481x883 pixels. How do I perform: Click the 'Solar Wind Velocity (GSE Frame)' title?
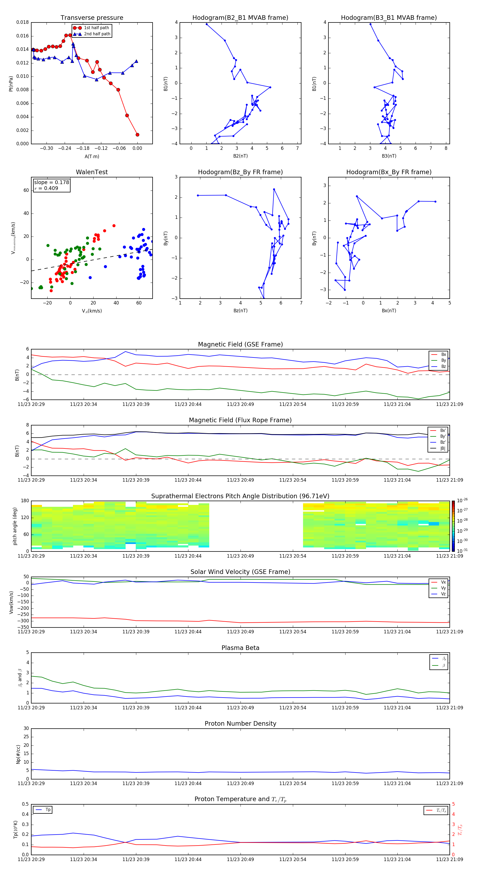click(240, 572)
